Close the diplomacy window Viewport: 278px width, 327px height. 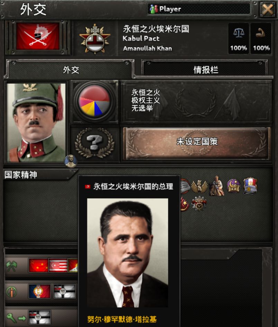267,9
